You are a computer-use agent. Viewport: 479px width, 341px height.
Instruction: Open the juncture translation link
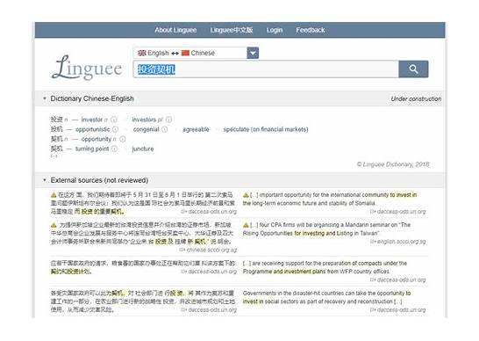coord(143,149)
